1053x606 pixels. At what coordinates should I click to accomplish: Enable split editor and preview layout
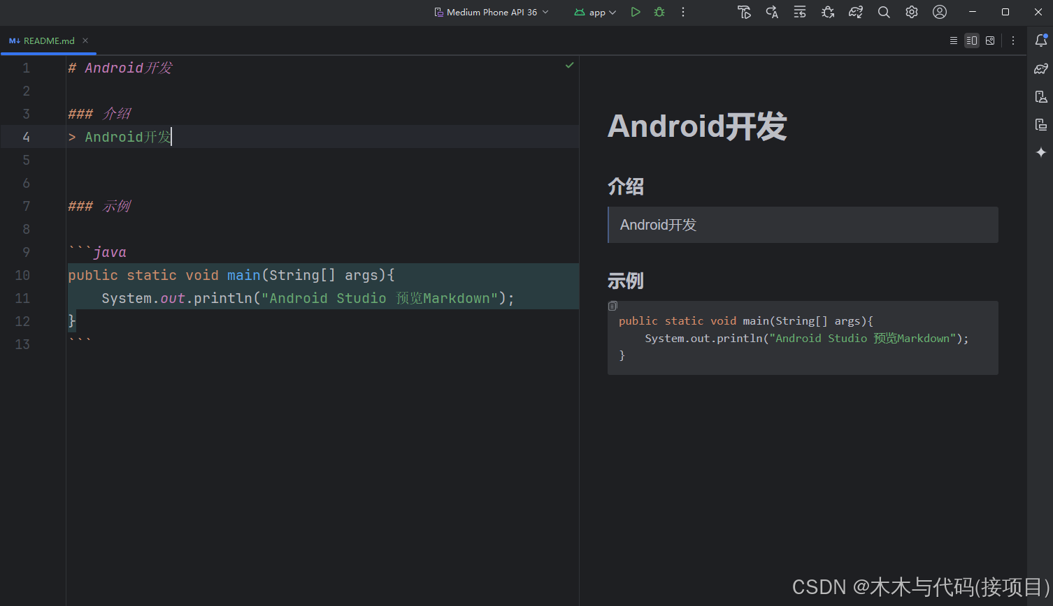(x=971, y=40)
